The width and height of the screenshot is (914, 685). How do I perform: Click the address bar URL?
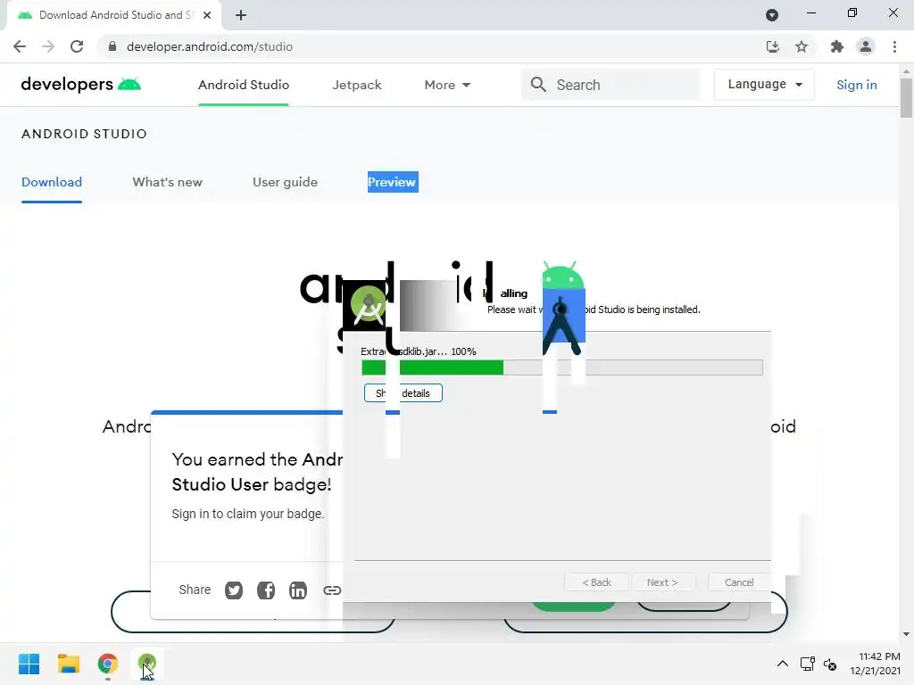[210, 46]
